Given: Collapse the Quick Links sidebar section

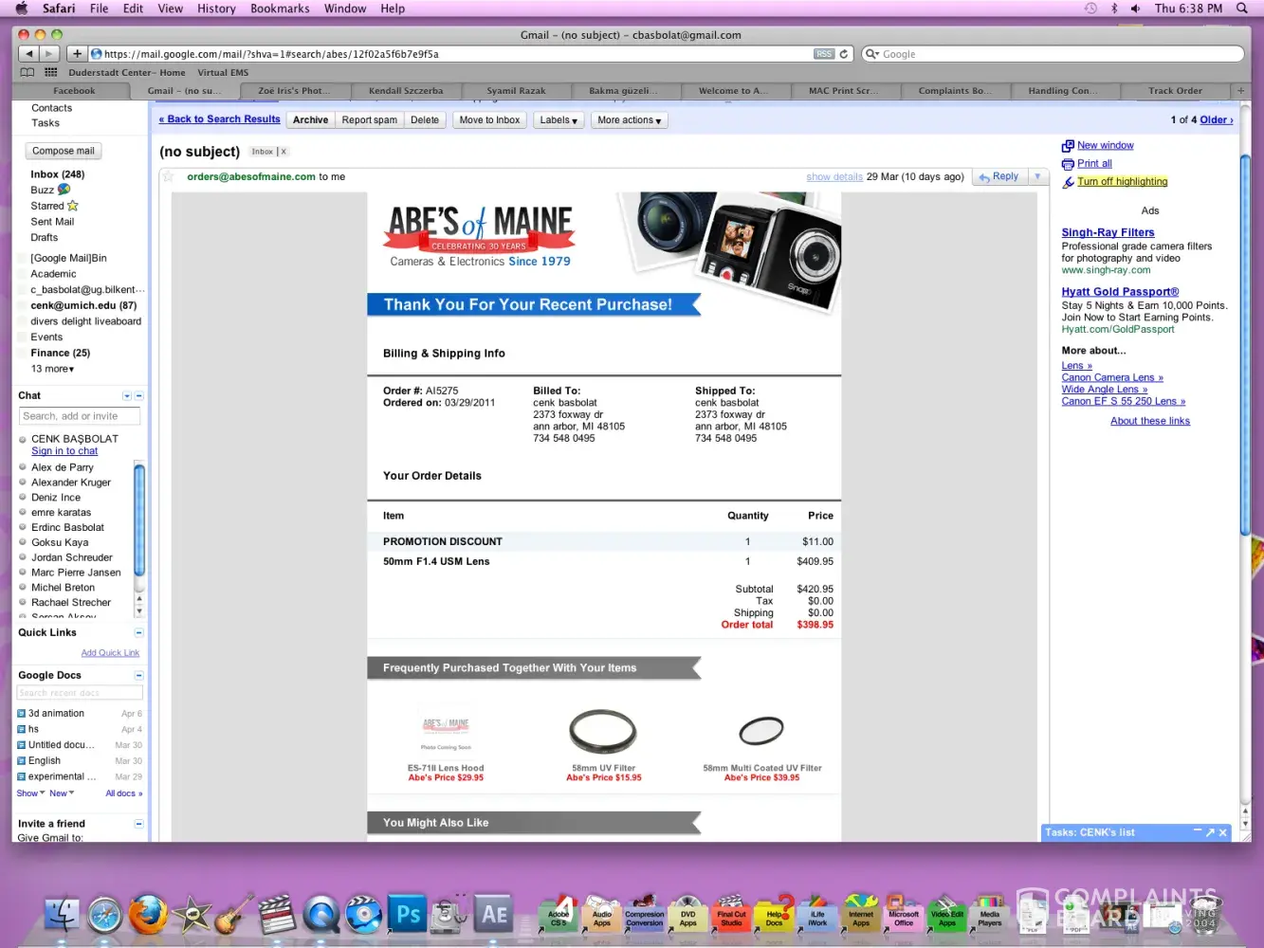Looking at the screenshot, I should click(x=138, y=632).
